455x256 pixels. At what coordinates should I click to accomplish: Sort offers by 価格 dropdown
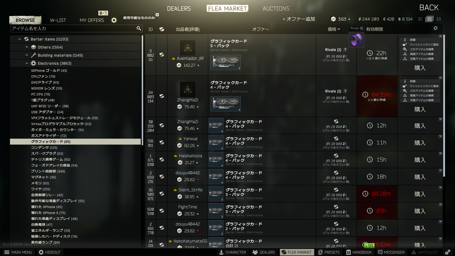(x=334, y=29)
